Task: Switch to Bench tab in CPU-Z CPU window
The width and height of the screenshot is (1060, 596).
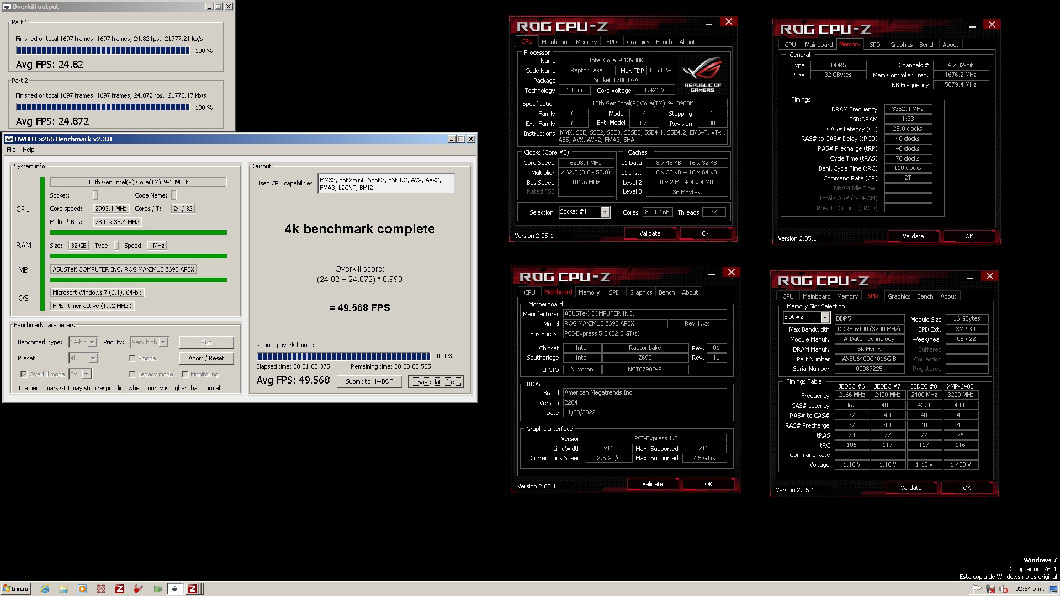Action: click(664, 42)
